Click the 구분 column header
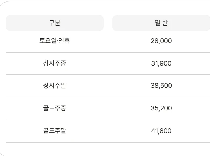Image resolution: width=210 pixels, height=156 pixels. pos(55,23)
